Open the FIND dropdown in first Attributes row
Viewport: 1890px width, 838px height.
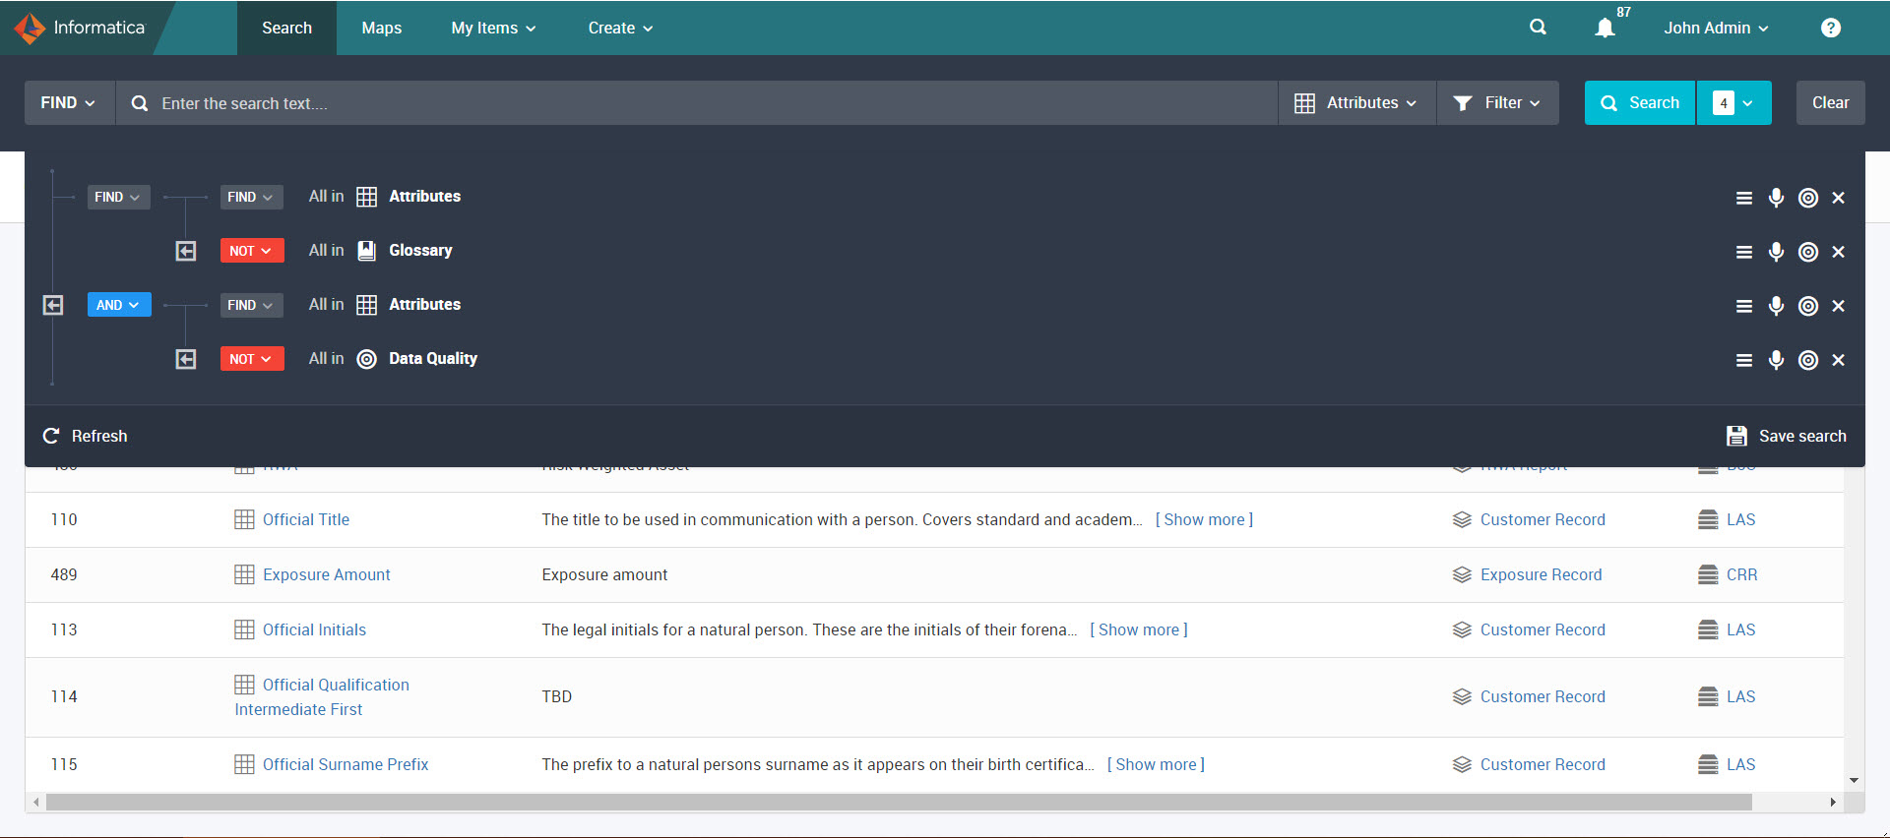pyautogui.click(x=251, y=197)
